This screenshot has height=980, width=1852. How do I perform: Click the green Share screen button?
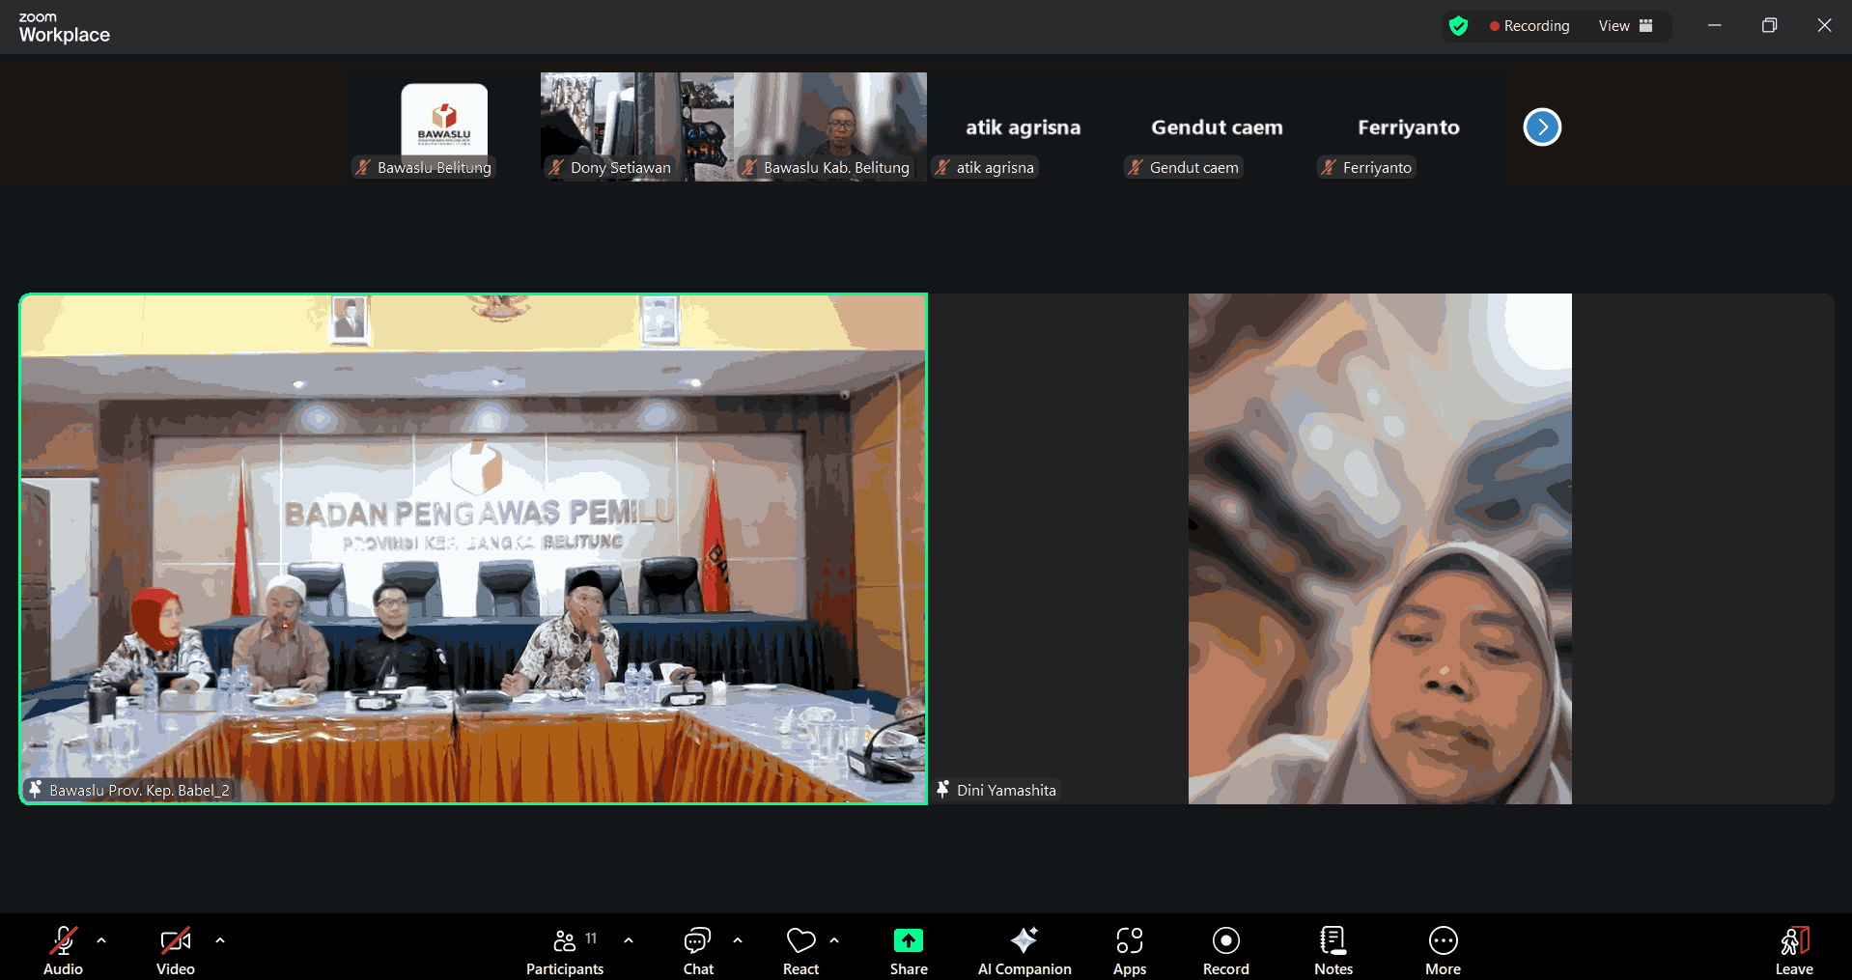909,950
